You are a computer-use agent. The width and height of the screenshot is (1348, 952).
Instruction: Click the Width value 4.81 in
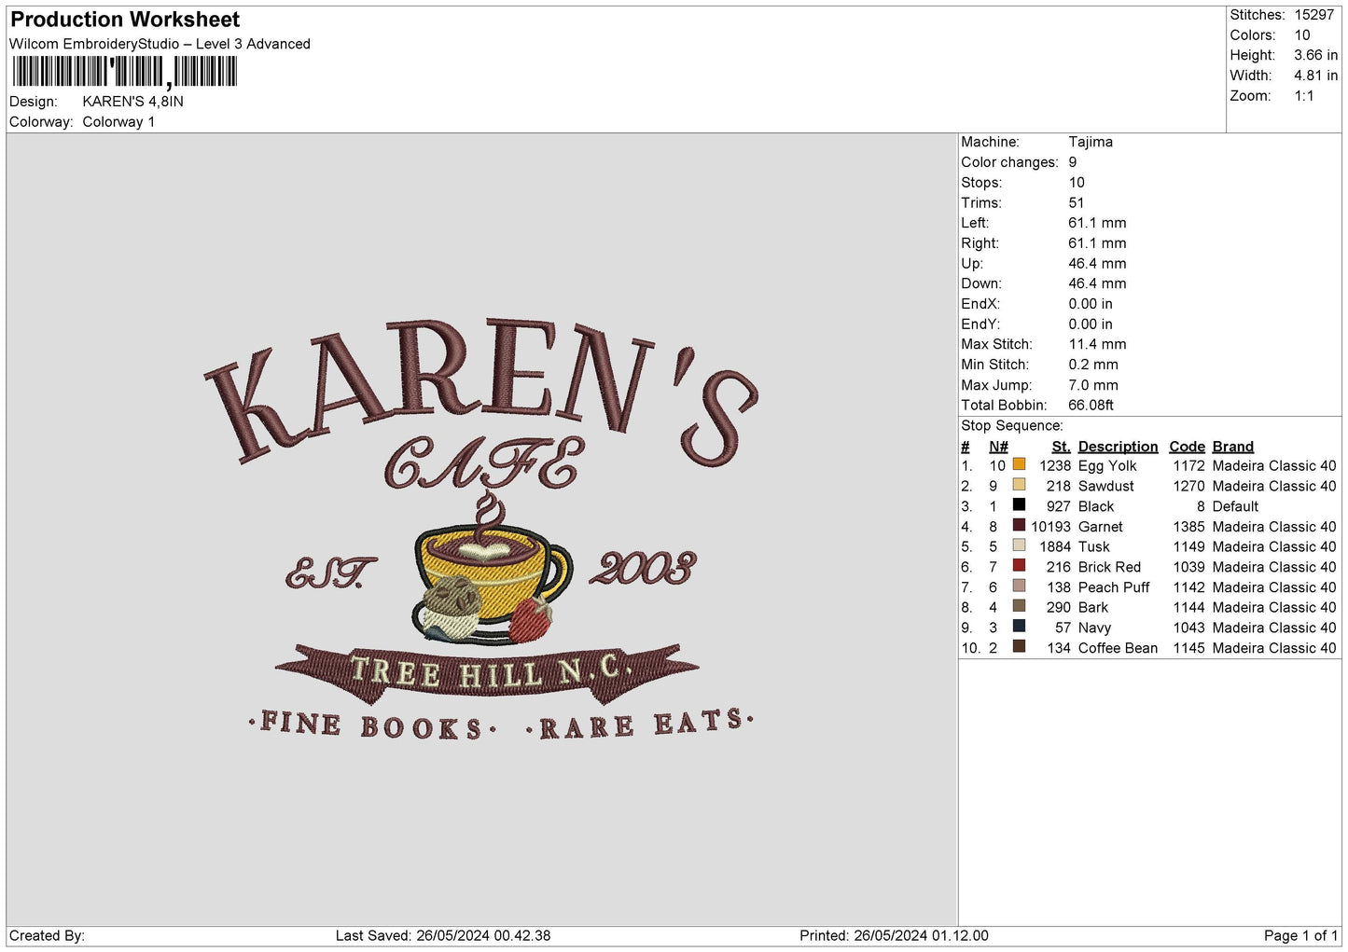[1315, 76]
